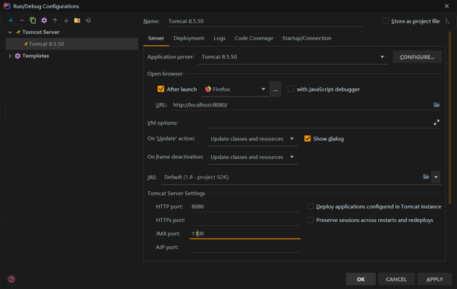
Task: Uncheck the After launch checkbox
Action: pyautogui.click(x=161, y=89)
